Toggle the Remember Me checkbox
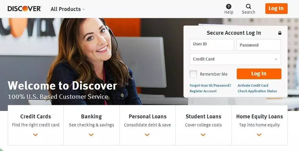The image size is (299, 151). pyautogui.click(x=193, y=74)
